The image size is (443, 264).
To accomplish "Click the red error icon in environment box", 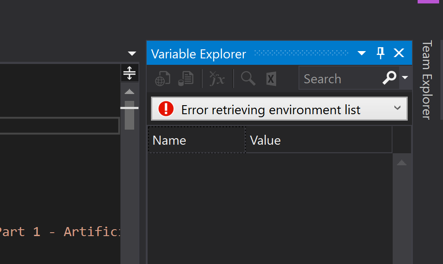I will [166, 109].
